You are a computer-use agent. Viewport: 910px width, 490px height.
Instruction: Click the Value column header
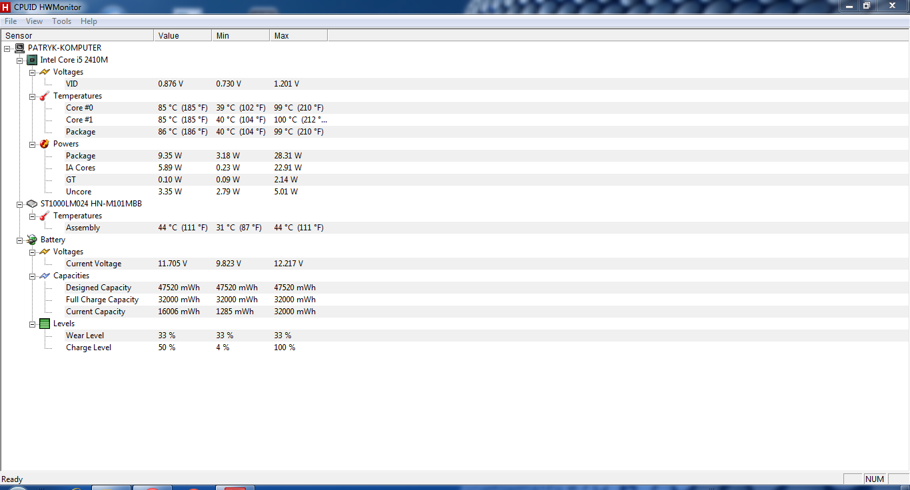[183, 36]
